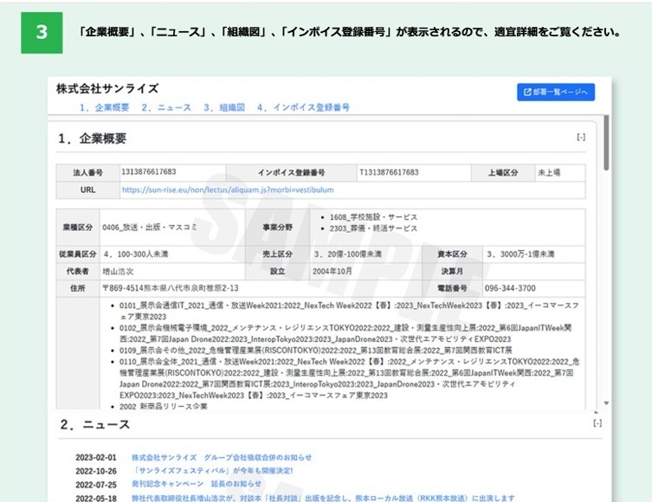Click the 部署一覧ページへ button
The height and width of the screenshot is (502, 652).
(556, 92)
